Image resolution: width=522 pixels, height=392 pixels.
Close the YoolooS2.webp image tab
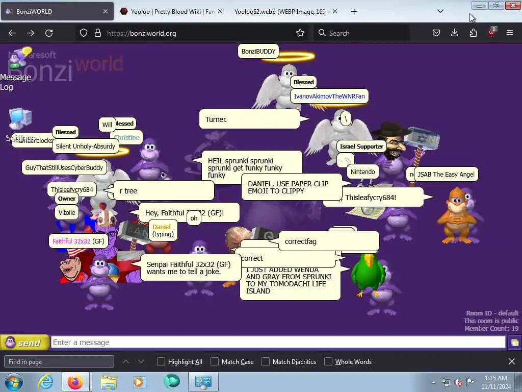coord(335,11)
